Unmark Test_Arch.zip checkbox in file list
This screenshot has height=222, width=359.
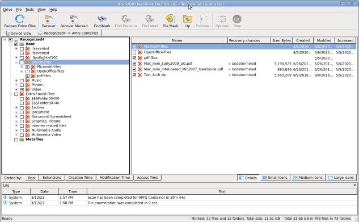click(x=134, y=75)
